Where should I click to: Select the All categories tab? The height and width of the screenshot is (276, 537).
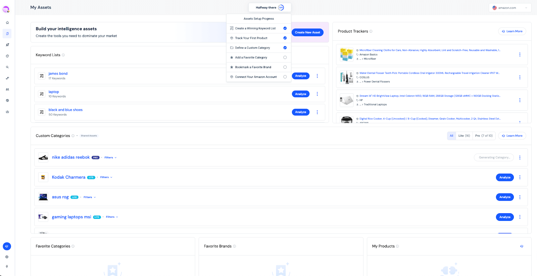pos(451,136)
